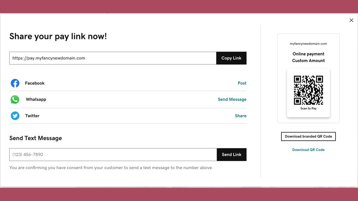Image resolution: width=358 pixels, height=201 pixels.
Task: Send the pay link via Whatsapp message
Action: click(232, 99)
